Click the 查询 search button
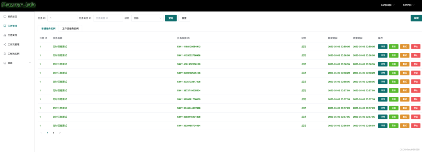422x152 pixels. point(171,18)
